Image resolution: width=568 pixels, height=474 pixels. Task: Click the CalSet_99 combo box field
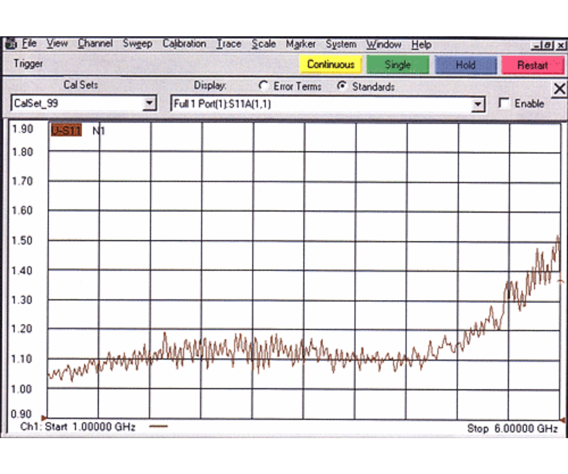tap(84, 103)
